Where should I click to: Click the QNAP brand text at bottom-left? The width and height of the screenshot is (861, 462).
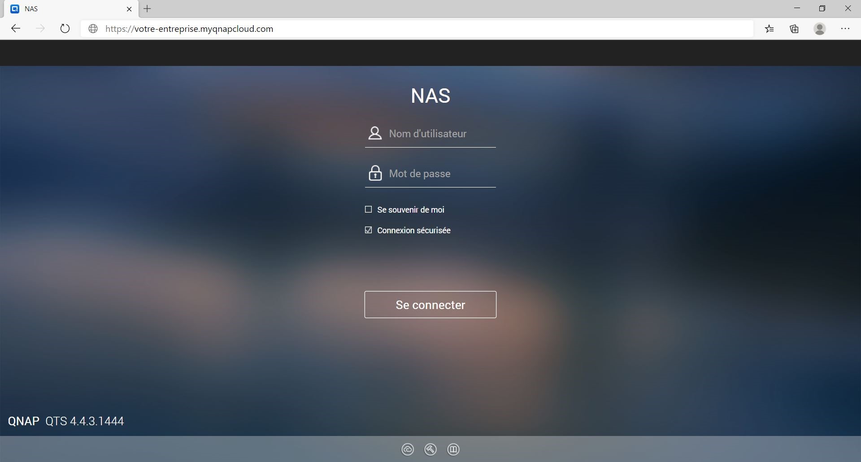24,421
